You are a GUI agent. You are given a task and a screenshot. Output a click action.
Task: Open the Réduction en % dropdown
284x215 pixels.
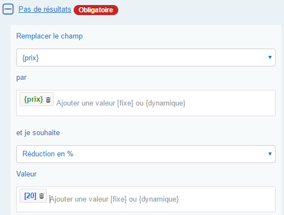[146, 154]
